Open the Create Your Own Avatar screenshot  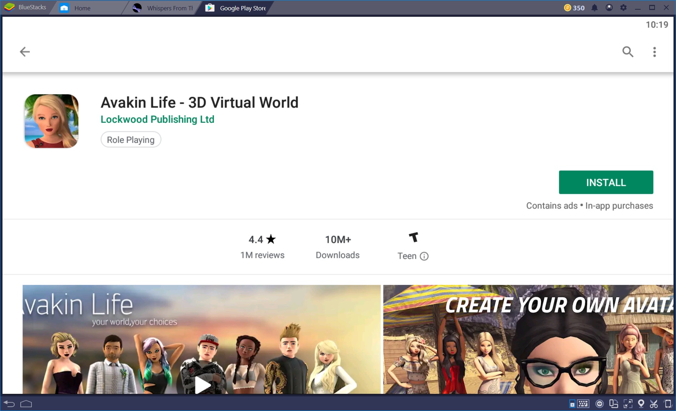click(528, 340)
